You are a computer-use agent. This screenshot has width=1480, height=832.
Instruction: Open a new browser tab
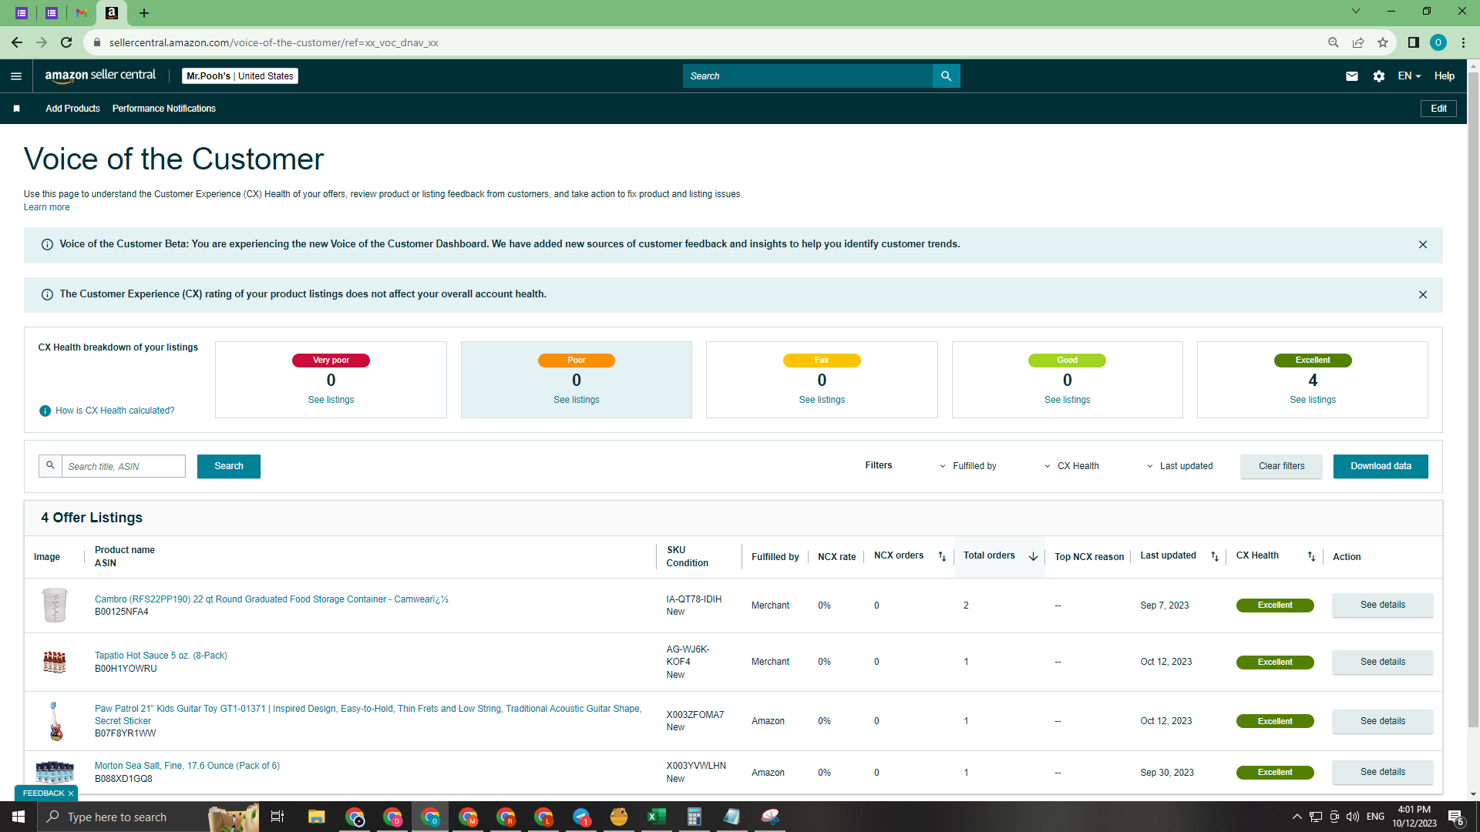pyautogui.click(x=144, y=13)
